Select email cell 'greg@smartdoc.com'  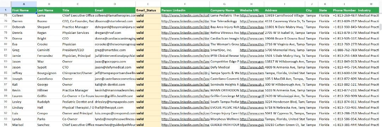[115, 50]
